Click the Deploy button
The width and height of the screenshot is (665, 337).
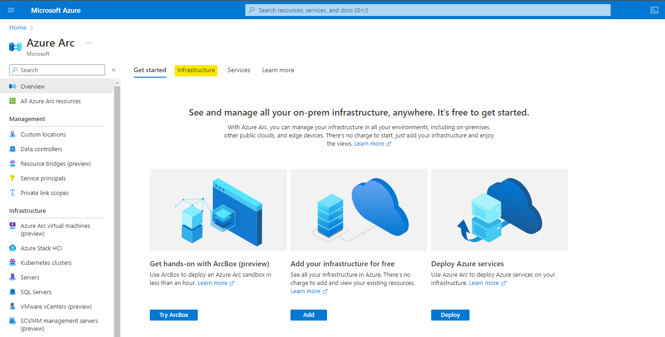450,315
